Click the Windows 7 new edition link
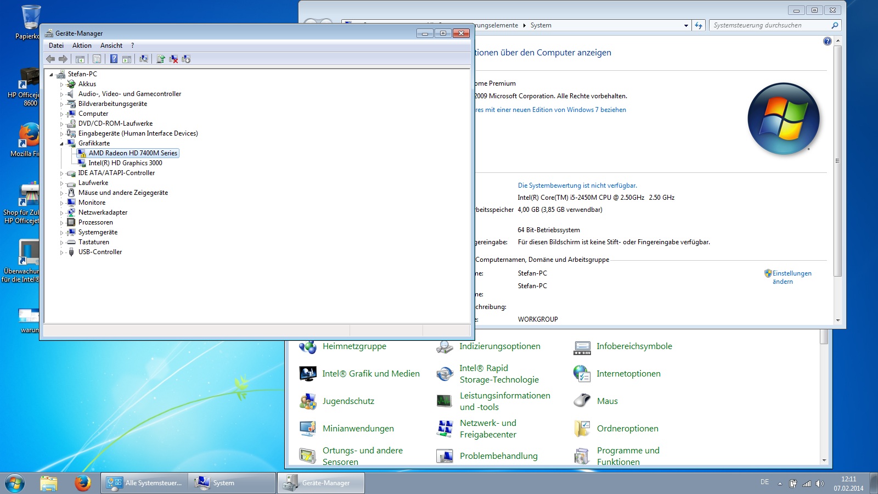Image resolution: width=878 pixels, height=494 pixels. coord(550,110)
